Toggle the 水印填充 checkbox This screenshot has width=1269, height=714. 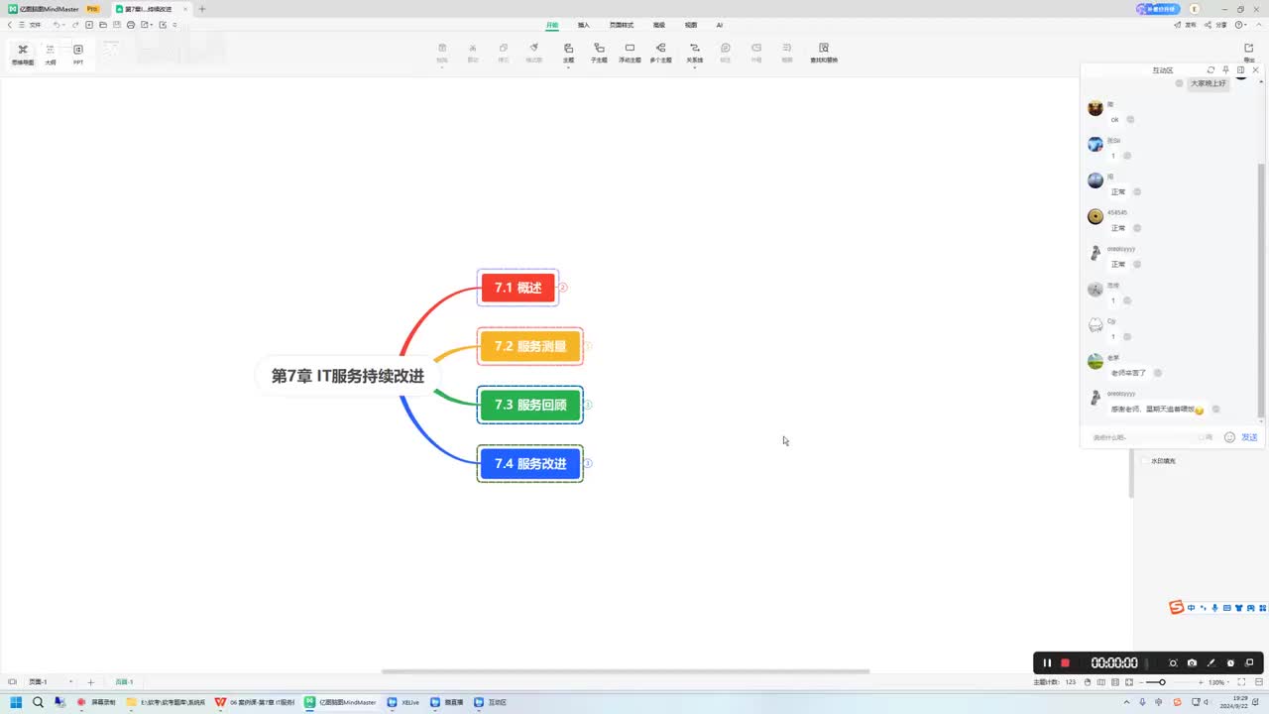1147,461
